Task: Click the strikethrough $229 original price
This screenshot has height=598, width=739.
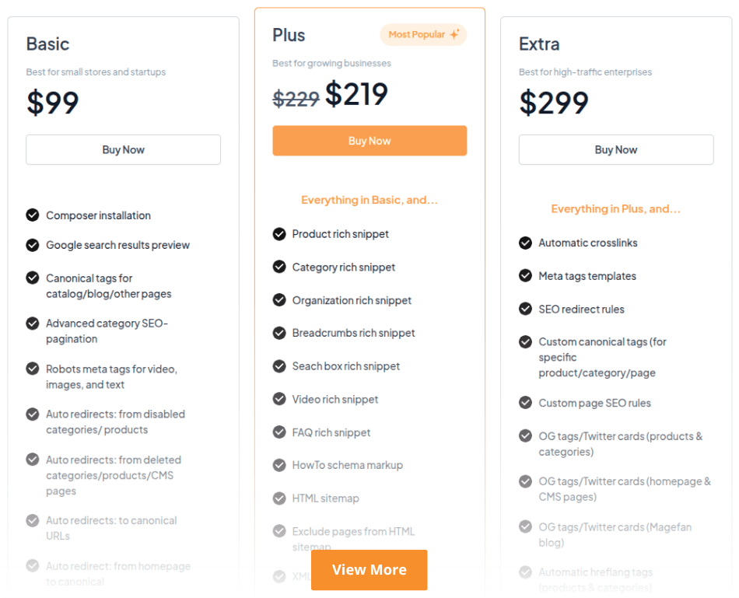Action: [296, 98]
